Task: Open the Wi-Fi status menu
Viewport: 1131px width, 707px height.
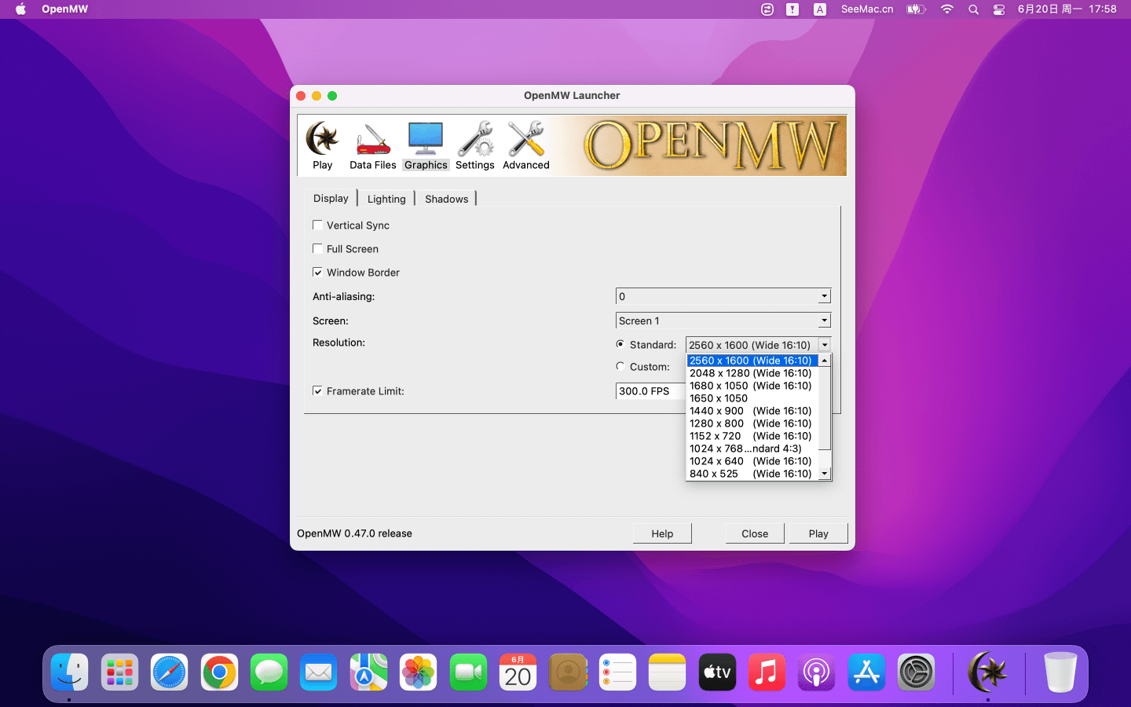Action: coord(947,9)
